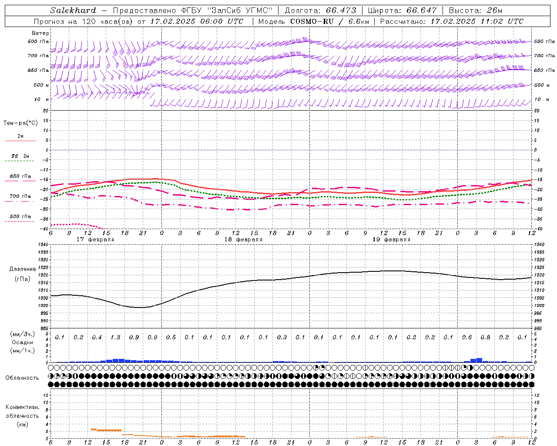The image size is (557, 446).
Task: Click the Облачность cloud cover label
Action: click(22, 378)
